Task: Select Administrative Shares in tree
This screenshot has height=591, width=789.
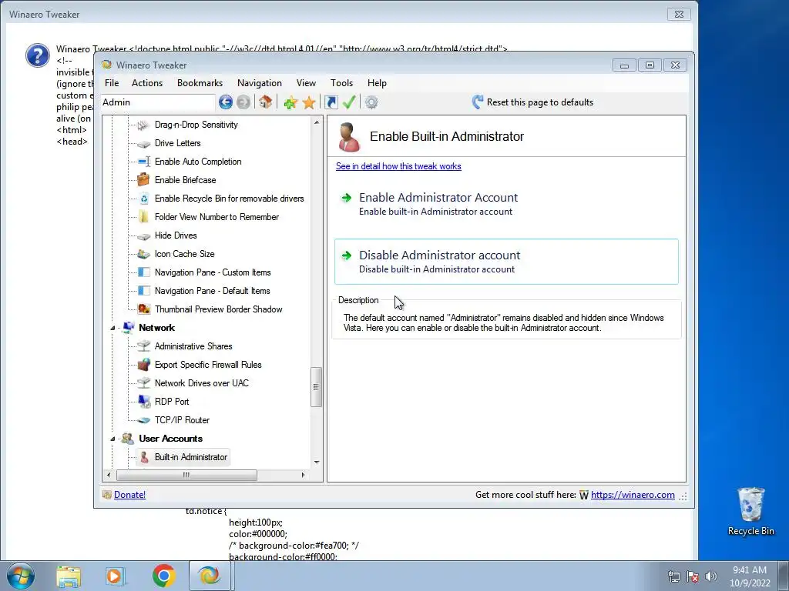Action: point(193,346)
